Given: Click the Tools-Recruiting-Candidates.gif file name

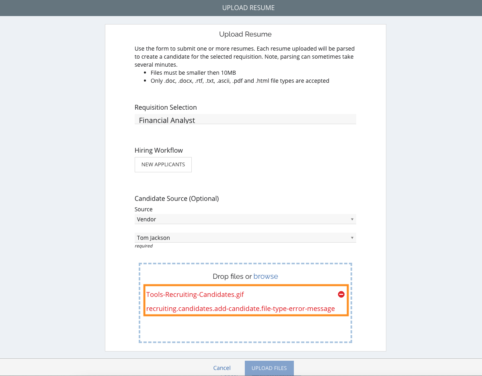Looking at the screenshot, I should pyautogui.click(x=195, y=294).
